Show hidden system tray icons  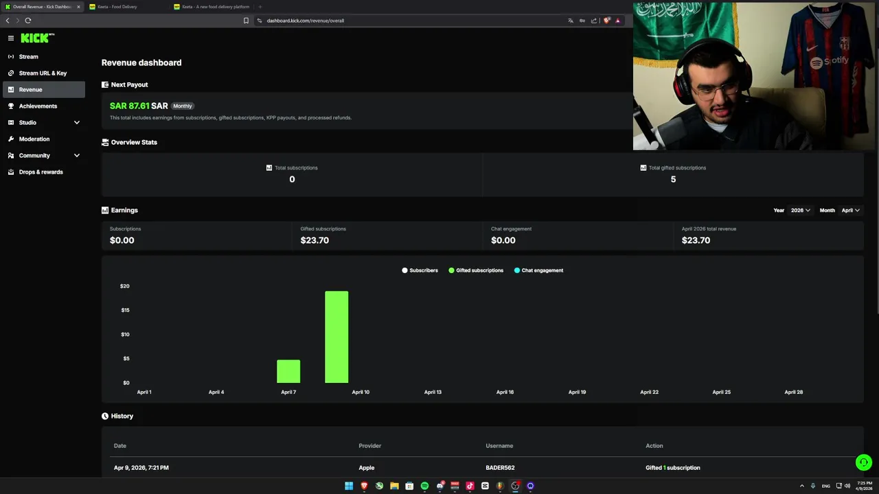[801, 486]
